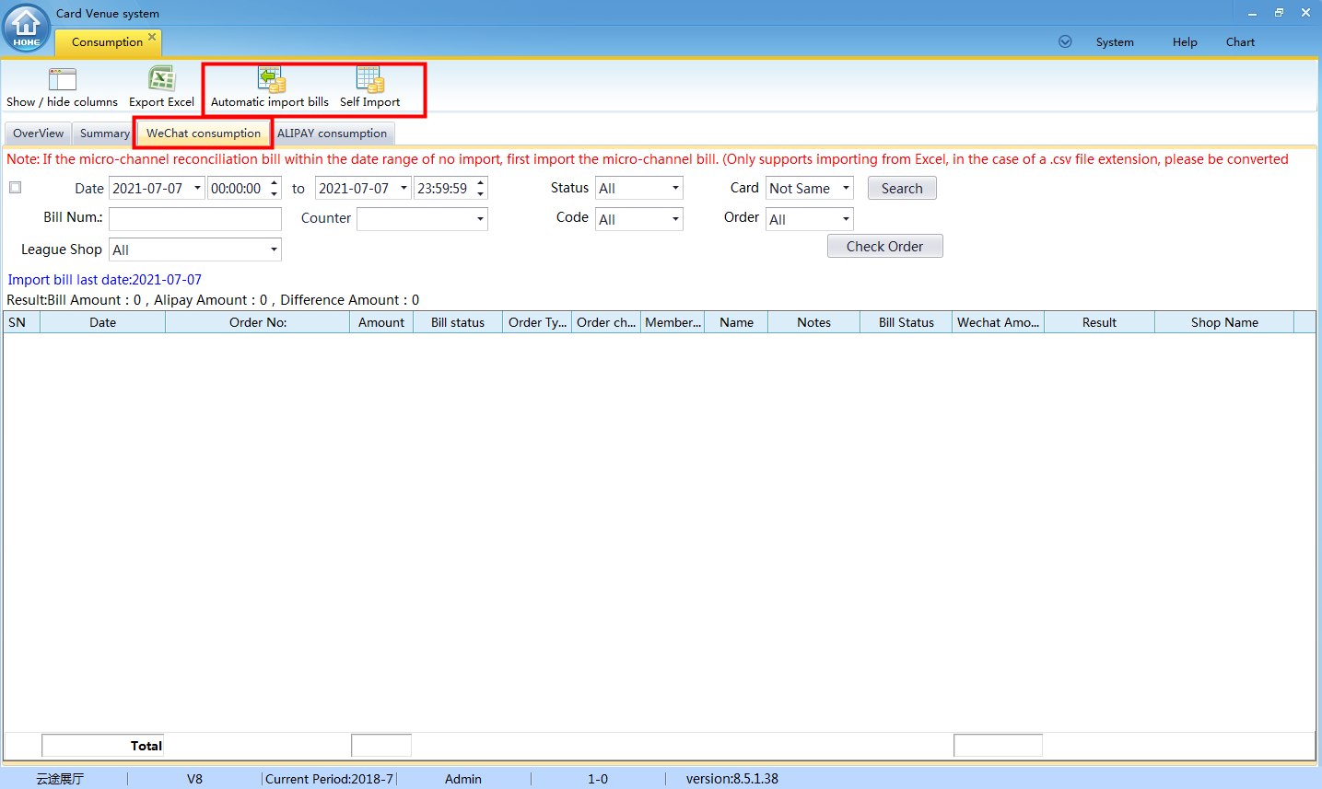Decrease the start time 00:00:00 spinner
The image size is (1322, 789).
click(275, 193)
